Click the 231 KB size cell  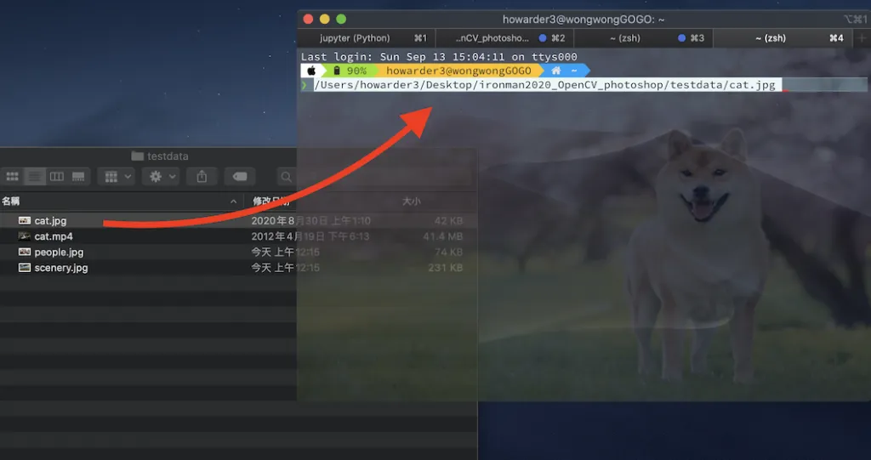coord(446,267)
